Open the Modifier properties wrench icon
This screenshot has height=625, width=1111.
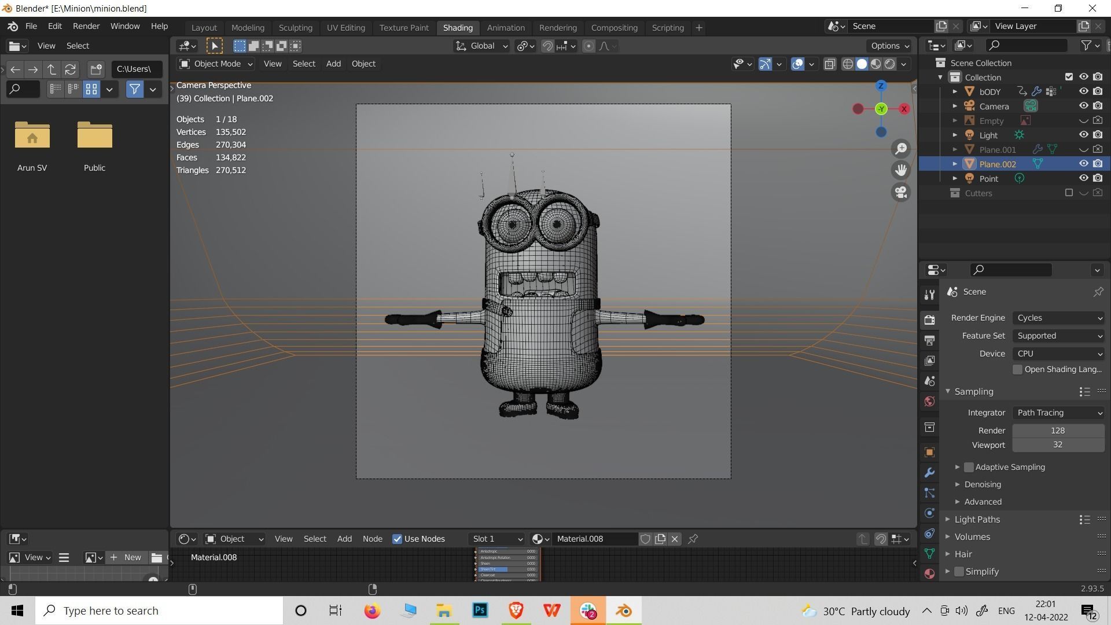pyautogui.click(x=929, y=472)
